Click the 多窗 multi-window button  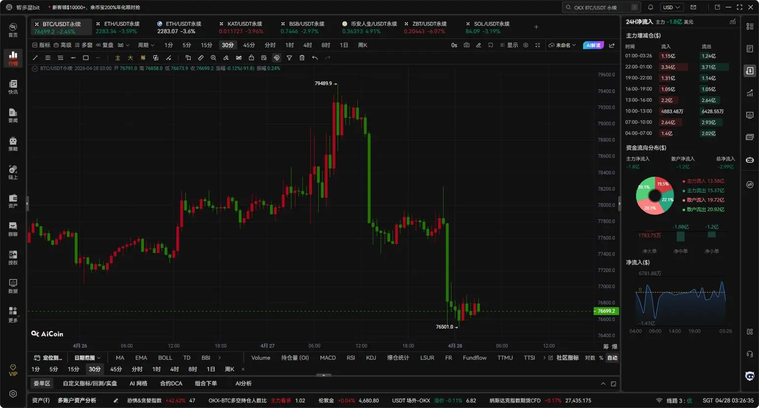(x=84, y=45)
